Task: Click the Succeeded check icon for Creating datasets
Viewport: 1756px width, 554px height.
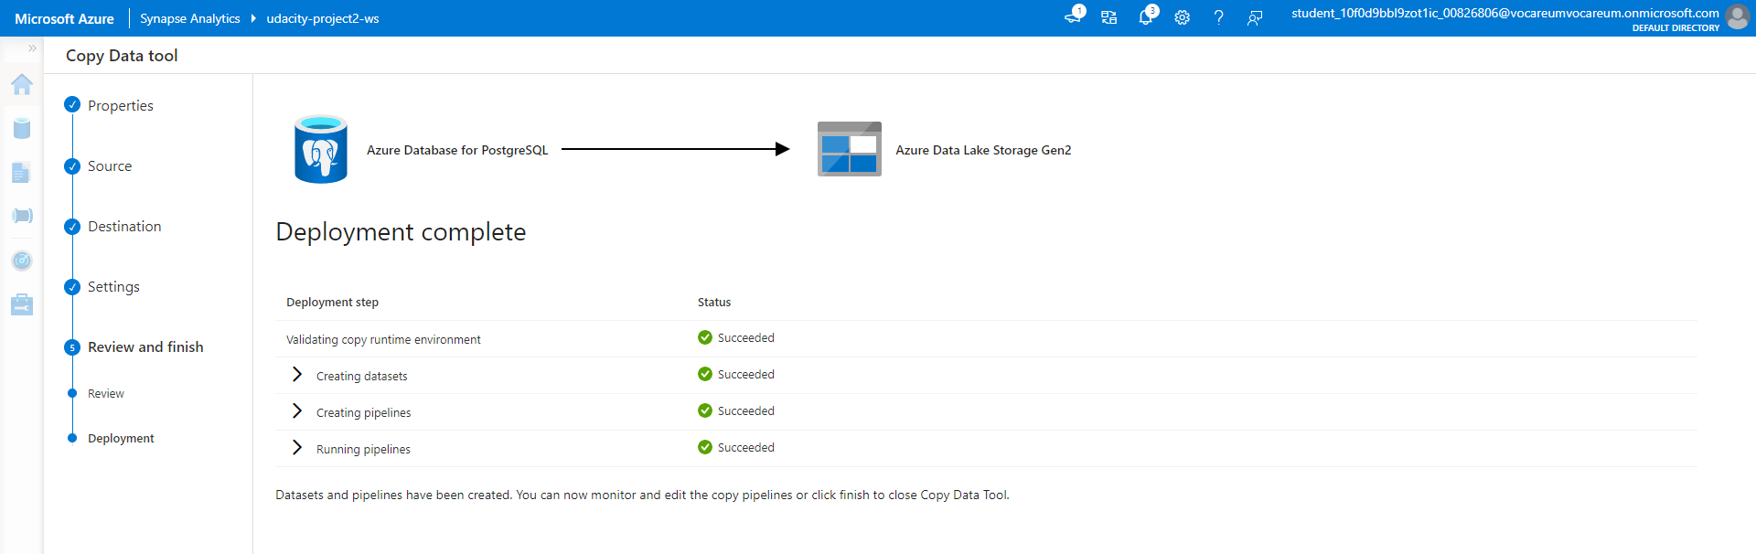Action: point(705,374)
